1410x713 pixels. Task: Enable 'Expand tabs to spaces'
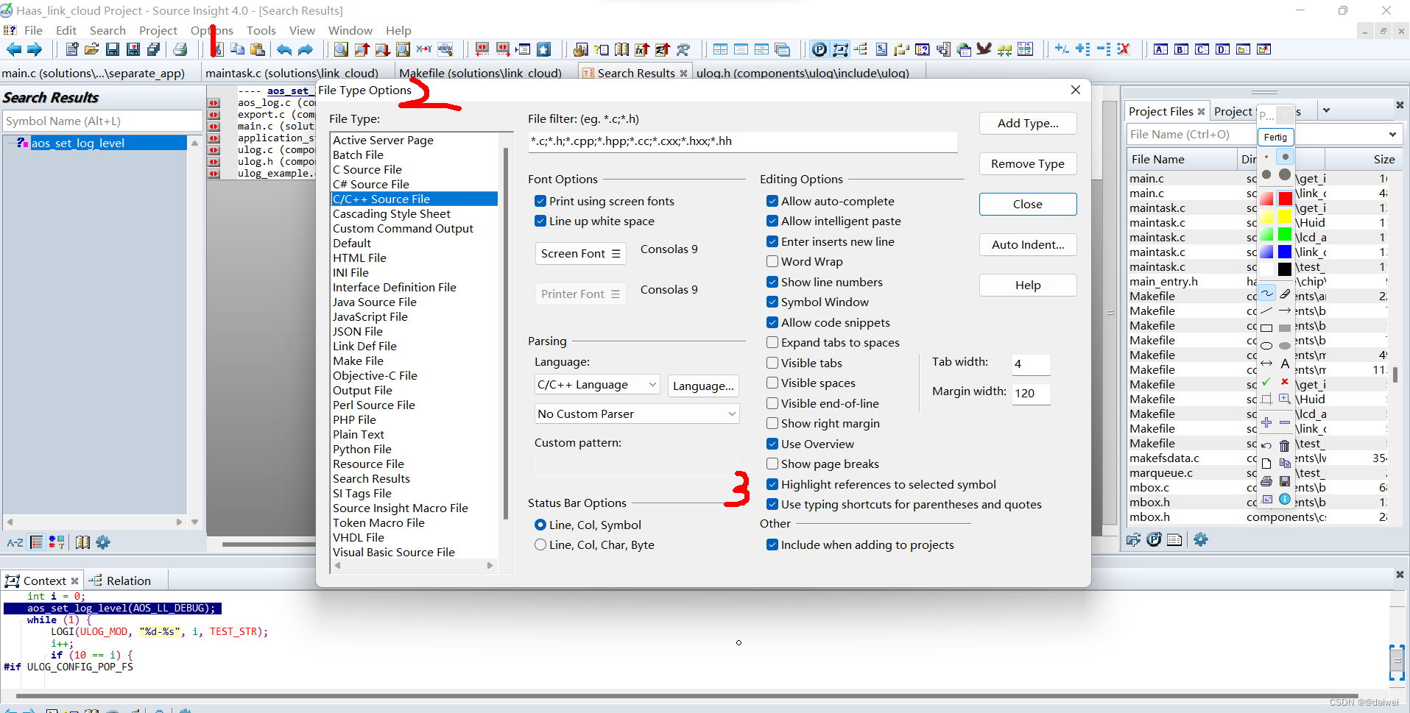point(772,342)
